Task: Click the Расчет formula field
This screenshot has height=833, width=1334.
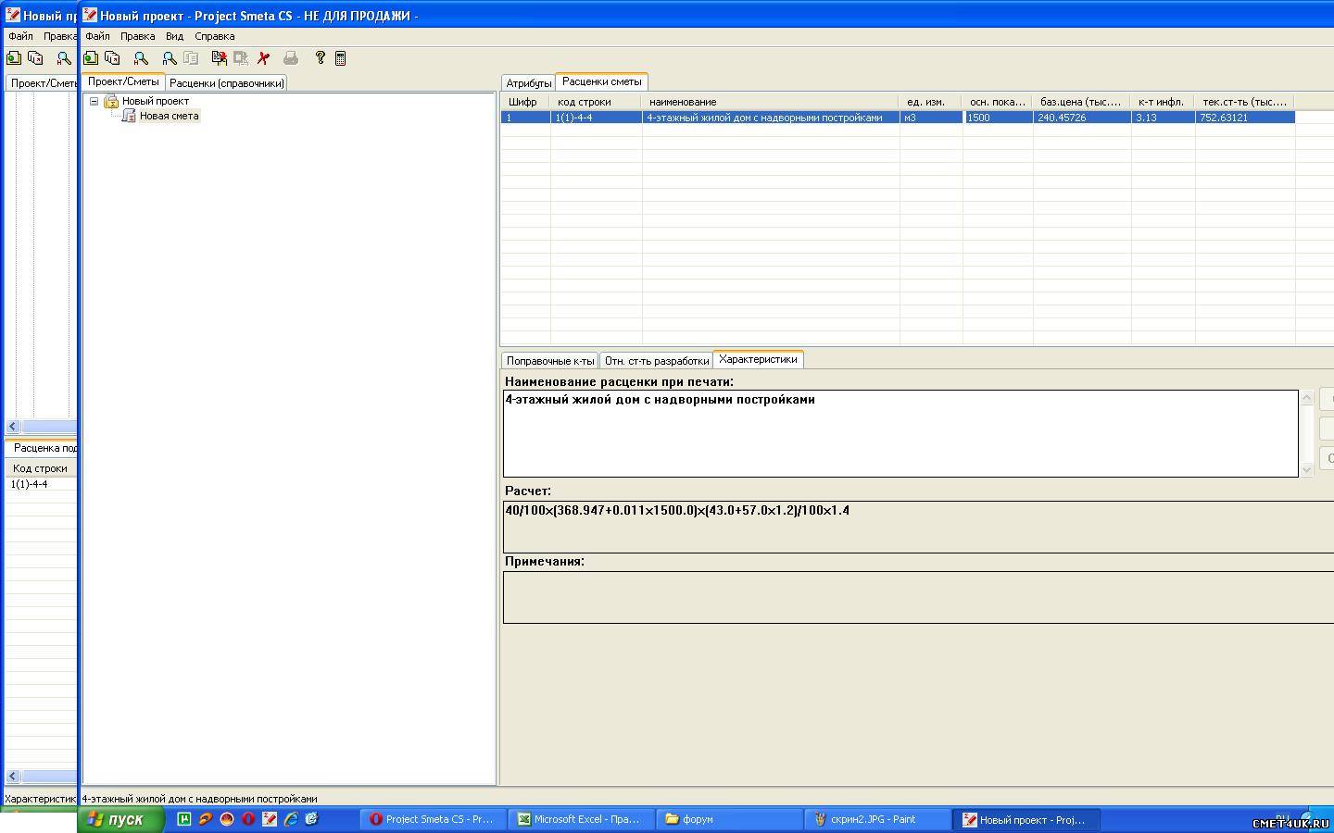Action: pyautogui.click(x=918, y=527)
